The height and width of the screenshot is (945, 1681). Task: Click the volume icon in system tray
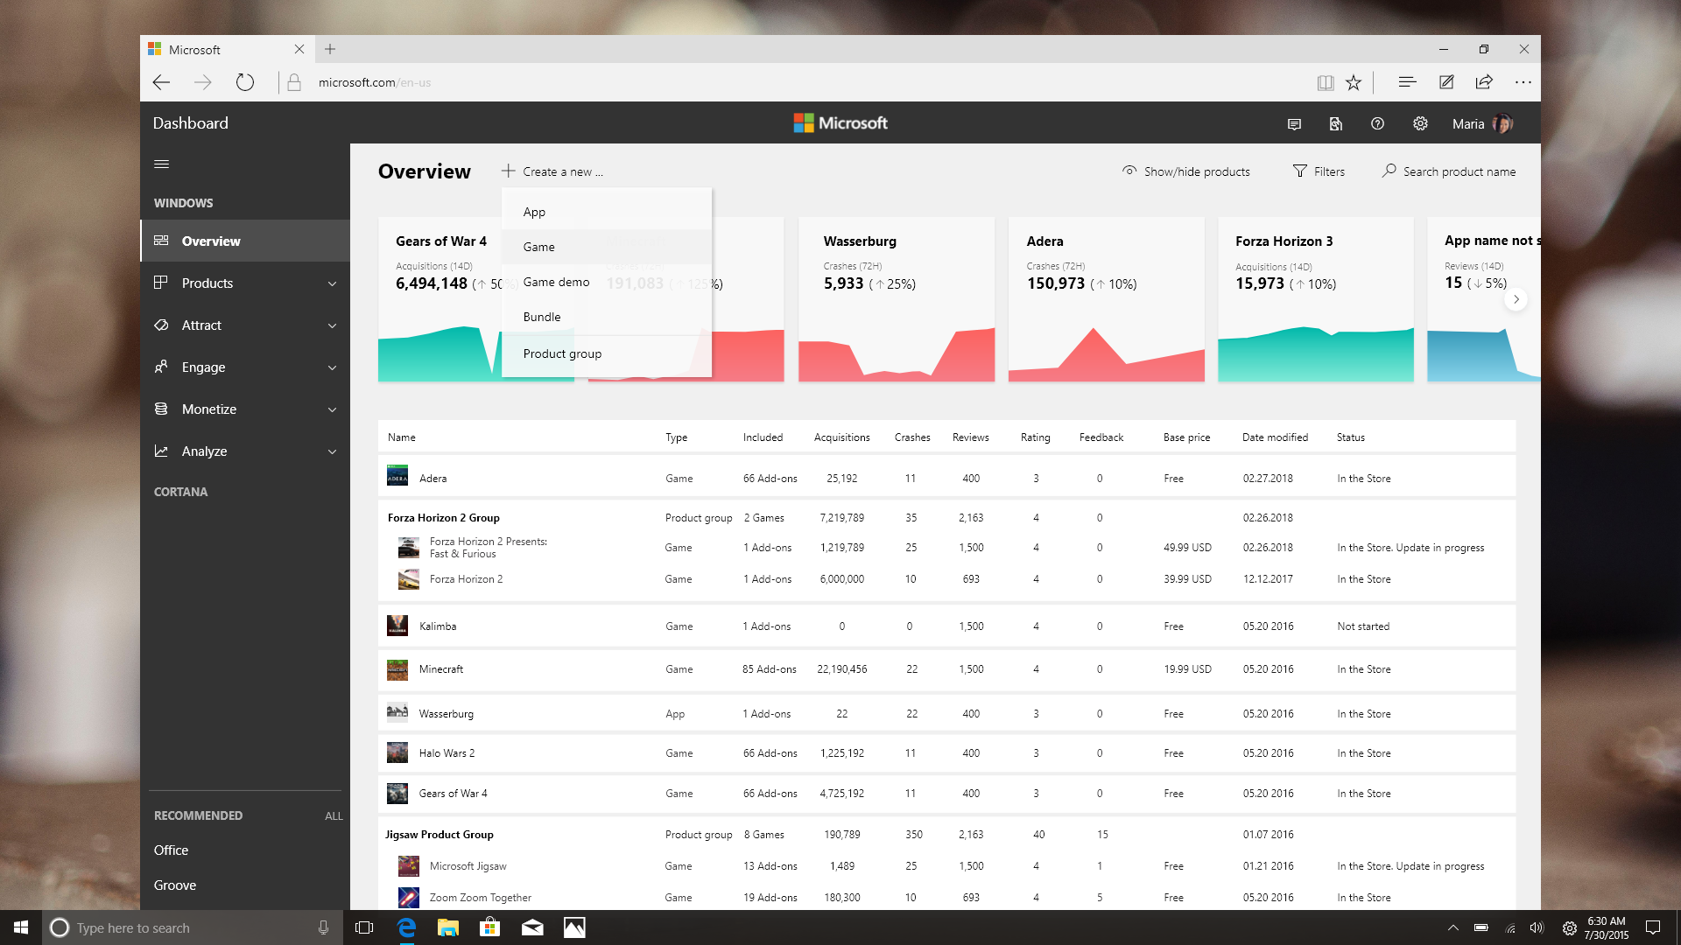1537,927
